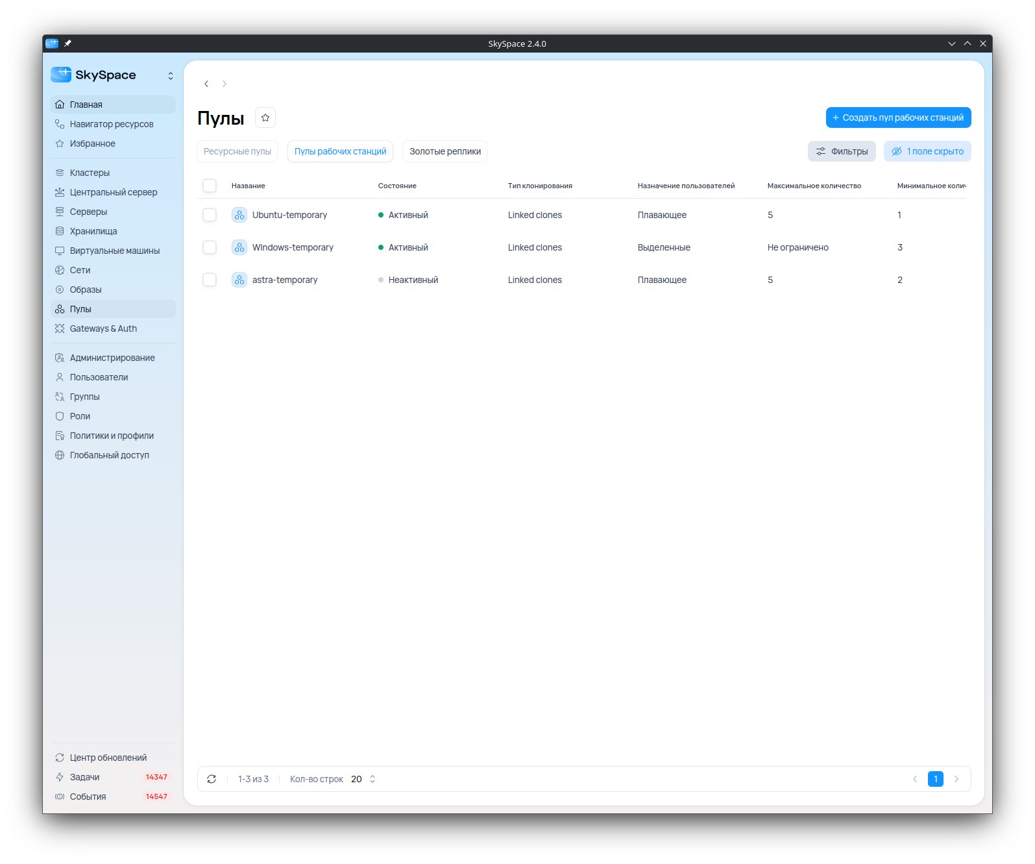This screenshot has height=864, width=1035.
Task: Navigate to Хранилища
Action: 113,231
